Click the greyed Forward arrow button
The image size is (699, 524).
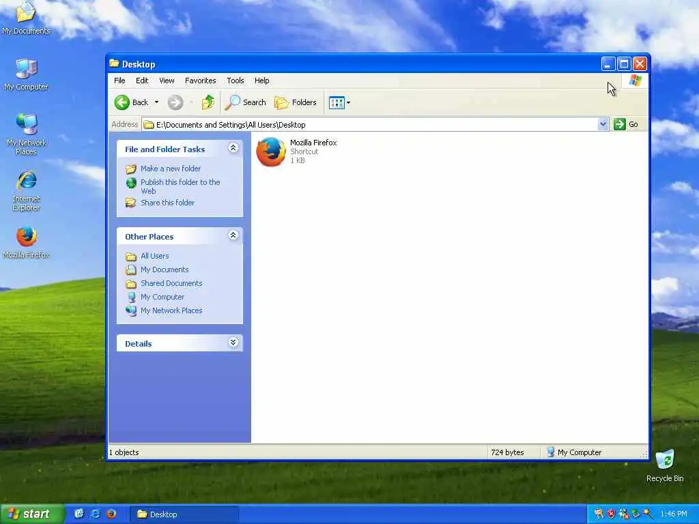coord(175,102)
